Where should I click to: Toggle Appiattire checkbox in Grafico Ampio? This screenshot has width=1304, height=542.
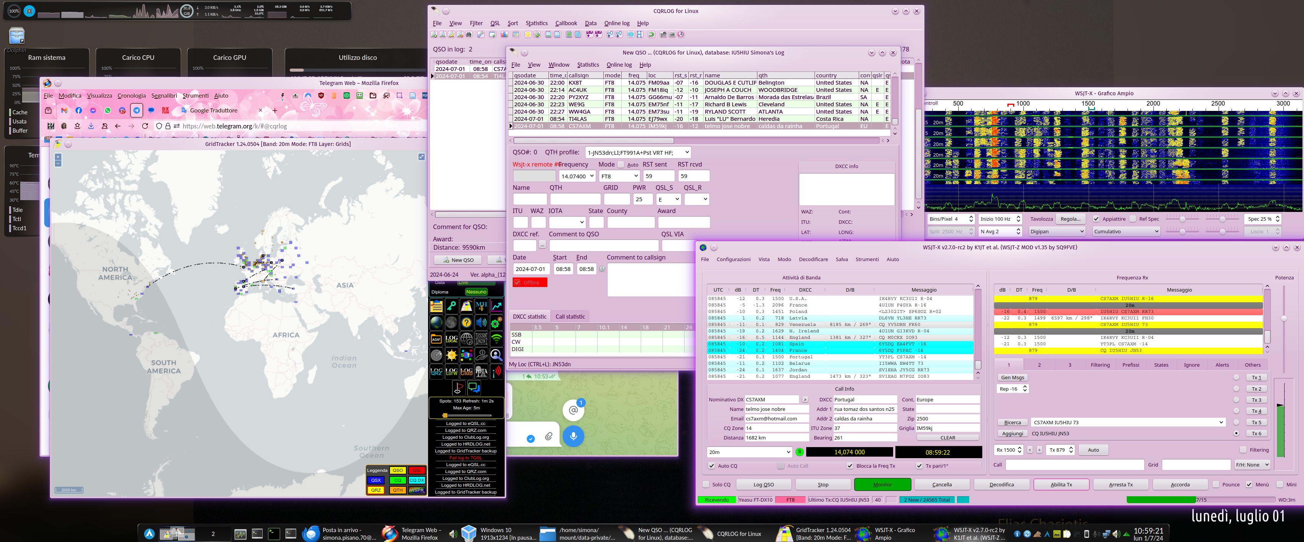tap(1096, 219)
